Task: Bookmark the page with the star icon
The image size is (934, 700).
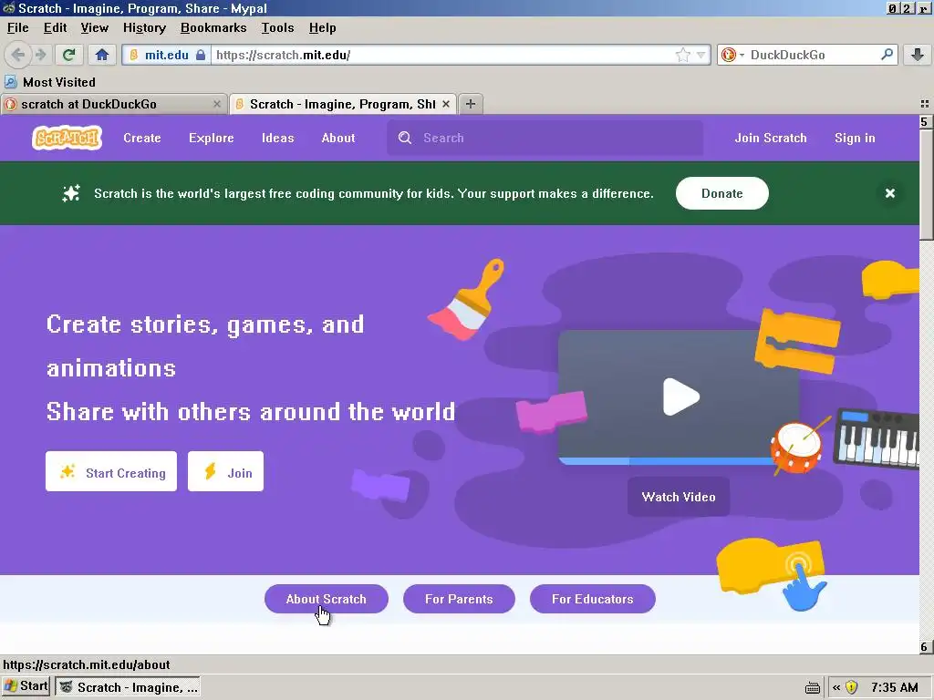Action: tap(682, 55)
